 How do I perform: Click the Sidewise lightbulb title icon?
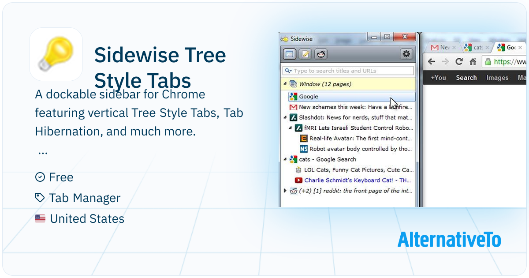(285, 39)
